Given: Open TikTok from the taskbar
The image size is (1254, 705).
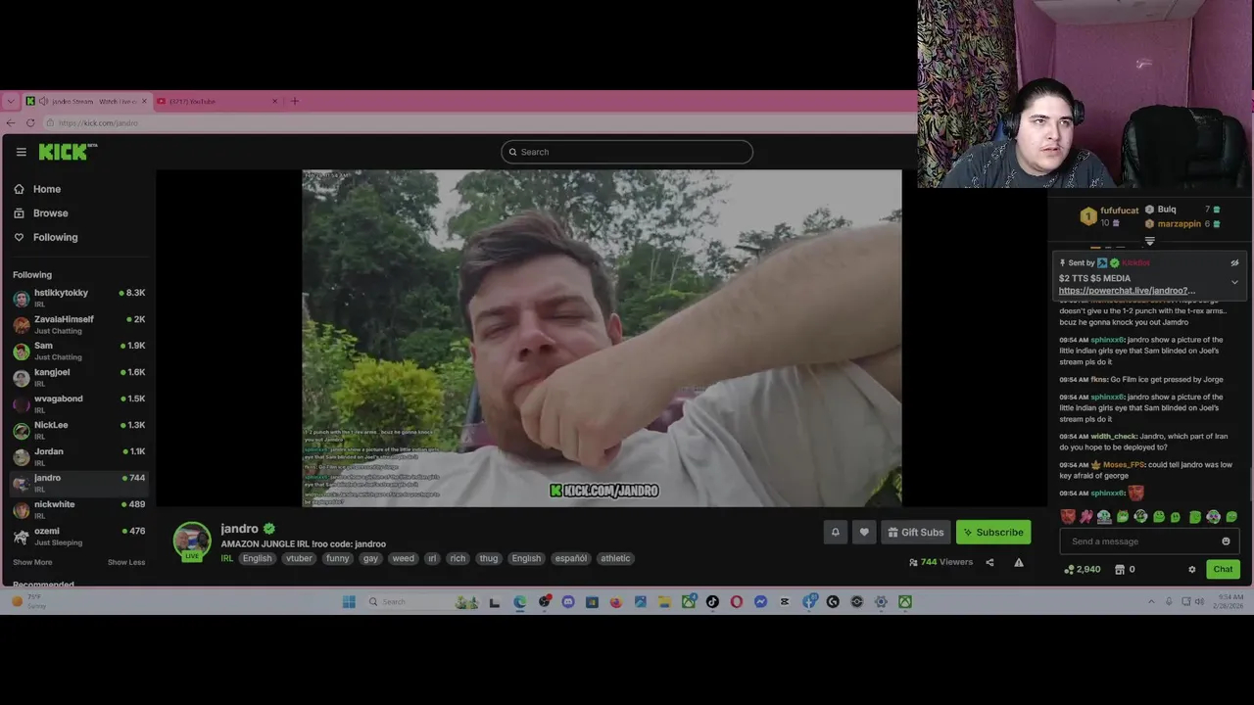Looking at the screenshot, I should (x=712, y=602).
